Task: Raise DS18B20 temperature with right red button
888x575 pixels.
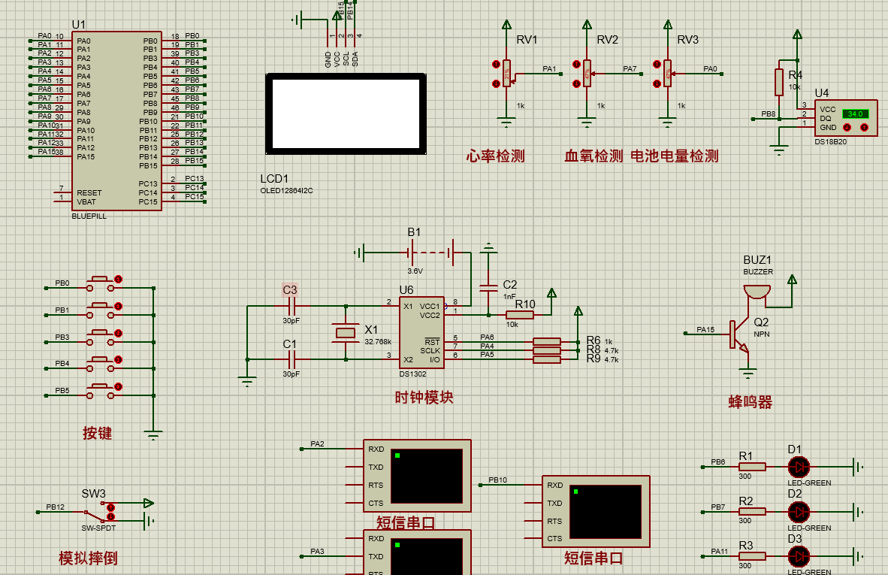Action: click(x=864, y=128)
